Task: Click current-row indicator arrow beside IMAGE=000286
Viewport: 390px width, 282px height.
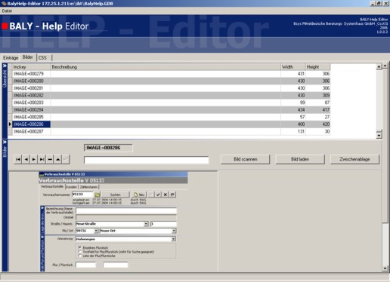Action: 10,124
